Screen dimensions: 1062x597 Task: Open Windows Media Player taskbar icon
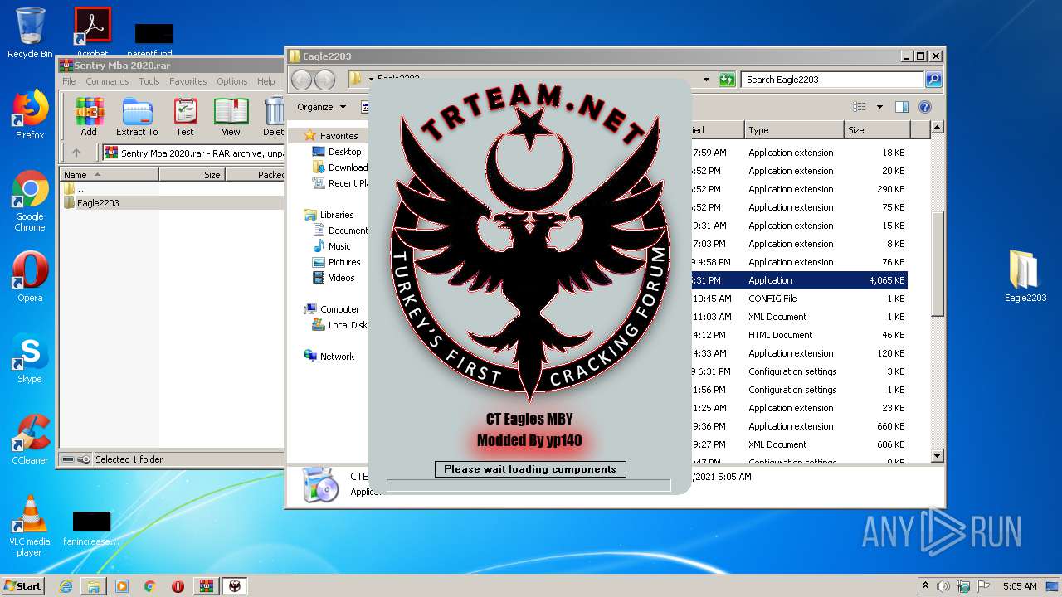tap(122, 586)
